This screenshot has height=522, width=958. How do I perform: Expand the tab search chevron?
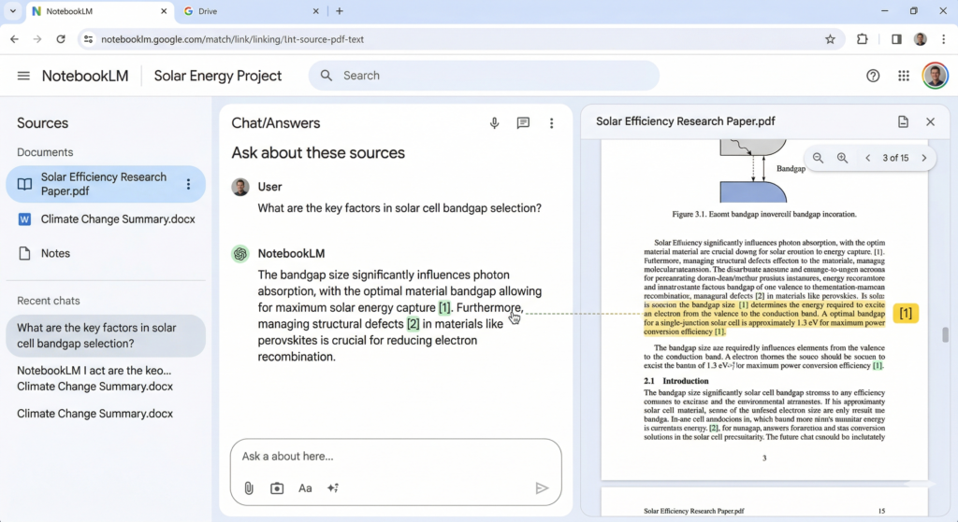pos(12,11)
